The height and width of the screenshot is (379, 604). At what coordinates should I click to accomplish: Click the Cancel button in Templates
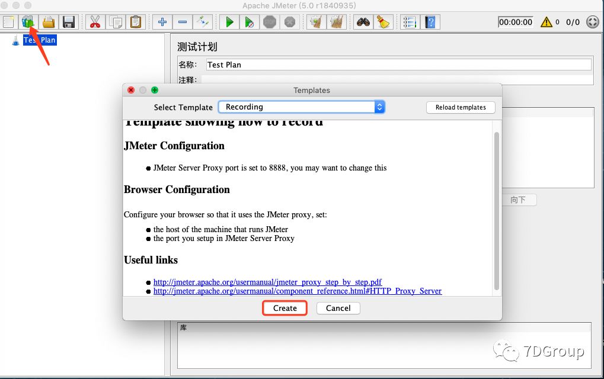338,308
